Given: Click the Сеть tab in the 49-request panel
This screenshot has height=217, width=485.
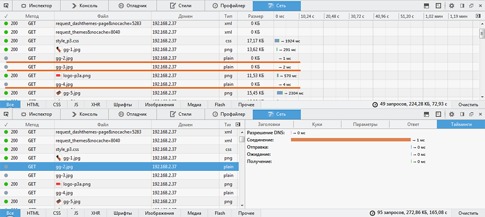Looking at the screenshot, I should (276, 5).
